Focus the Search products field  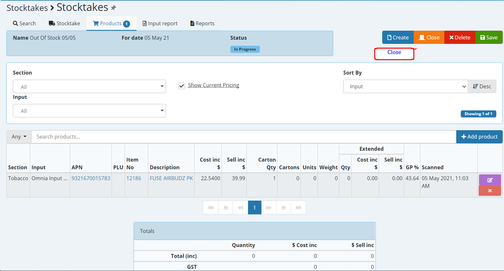click(244, 137)
